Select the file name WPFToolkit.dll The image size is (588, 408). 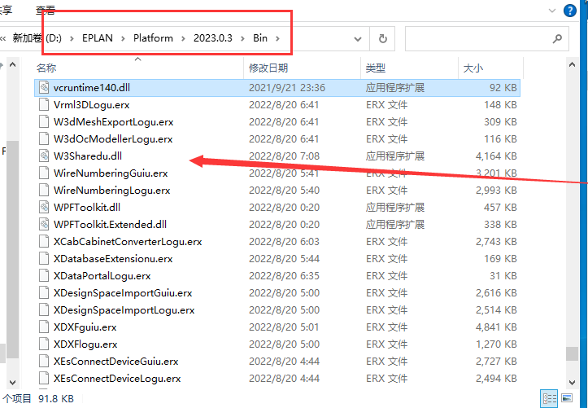click(87, 207)
